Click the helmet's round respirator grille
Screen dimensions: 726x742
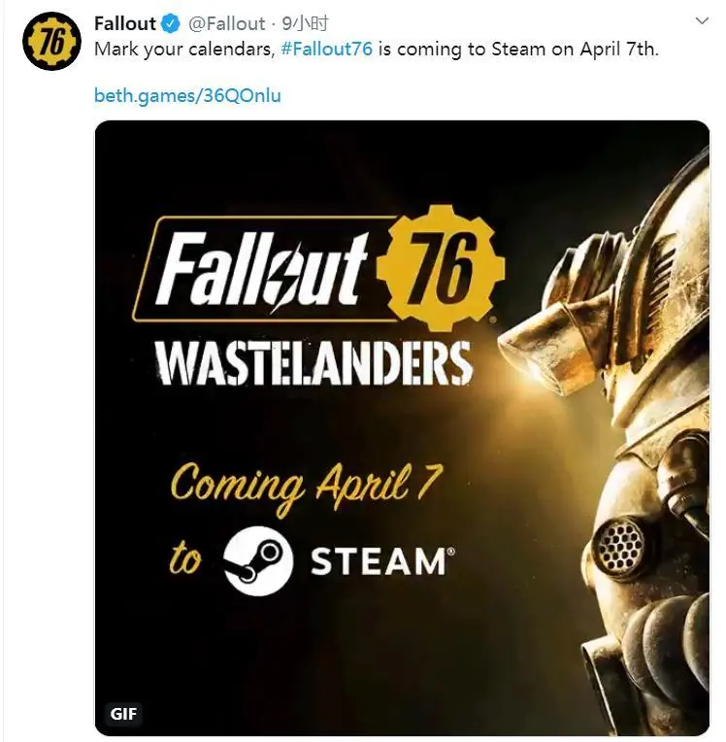[620, 544]
